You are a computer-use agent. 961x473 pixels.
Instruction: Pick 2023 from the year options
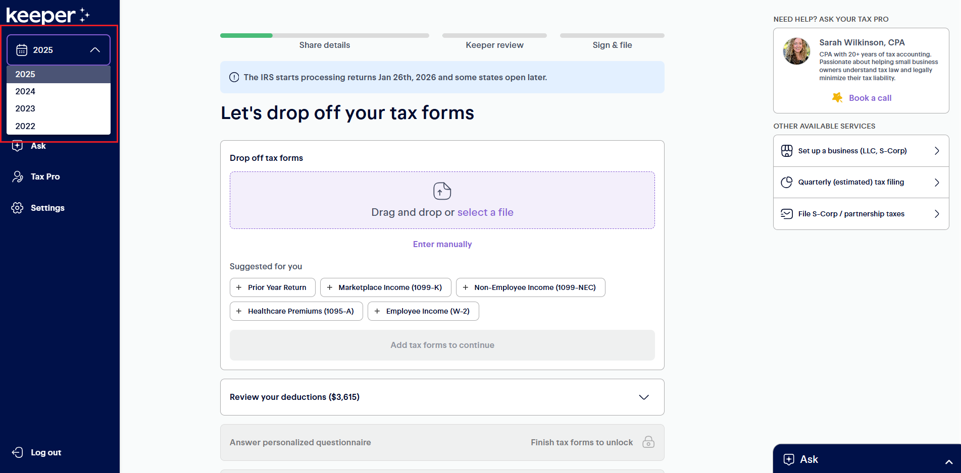click(25, 108)
